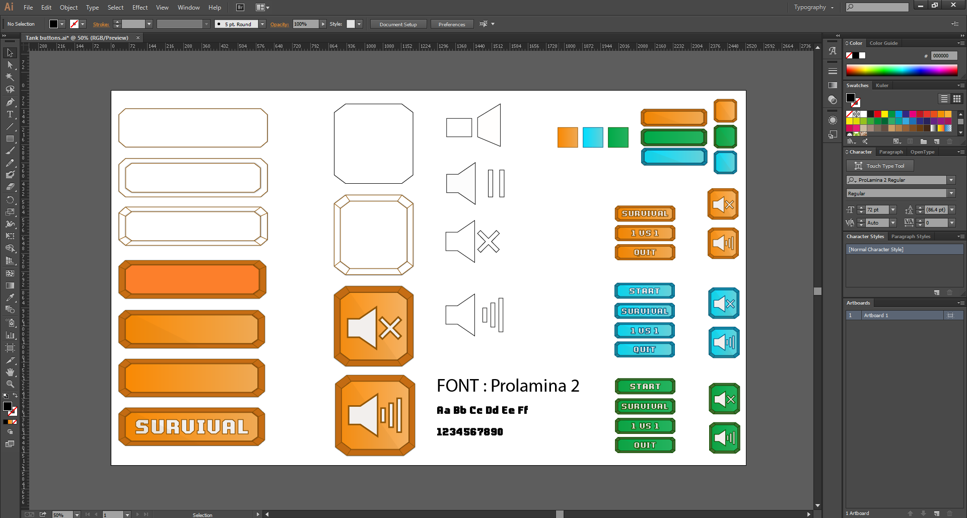Pick the Pencil tool

[x=10, y=163]
